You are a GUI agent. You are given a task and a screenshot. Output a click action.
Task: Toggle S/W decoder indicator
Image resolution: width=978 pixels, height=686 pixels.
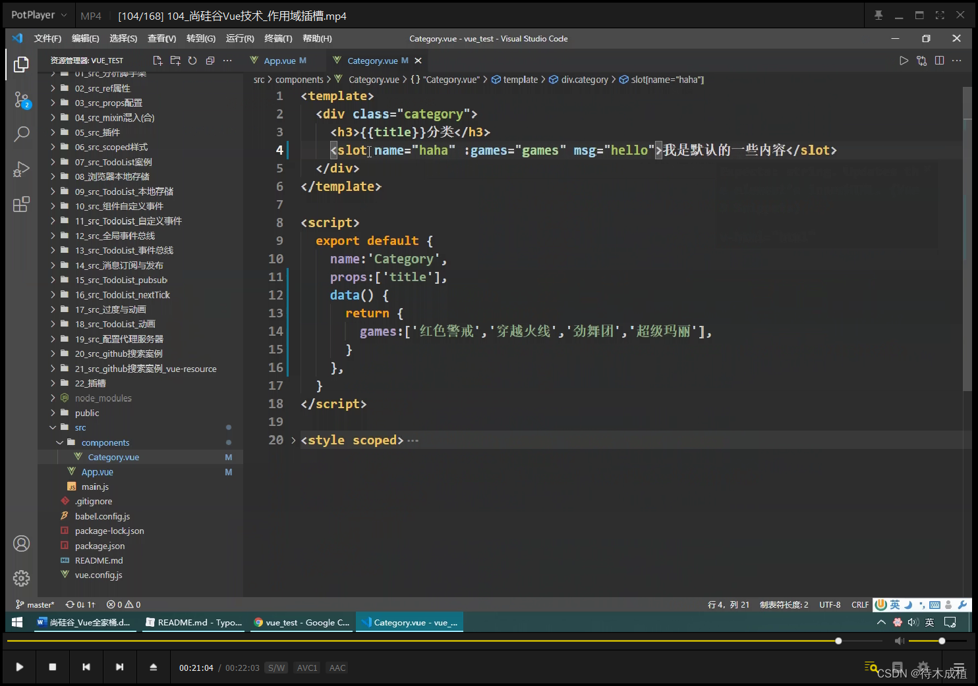click(277, 668)
